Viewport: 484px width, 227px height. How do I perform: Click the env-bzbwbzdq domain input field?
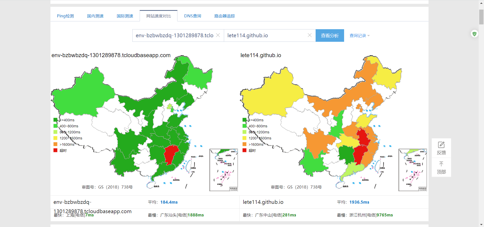(174, 35)
